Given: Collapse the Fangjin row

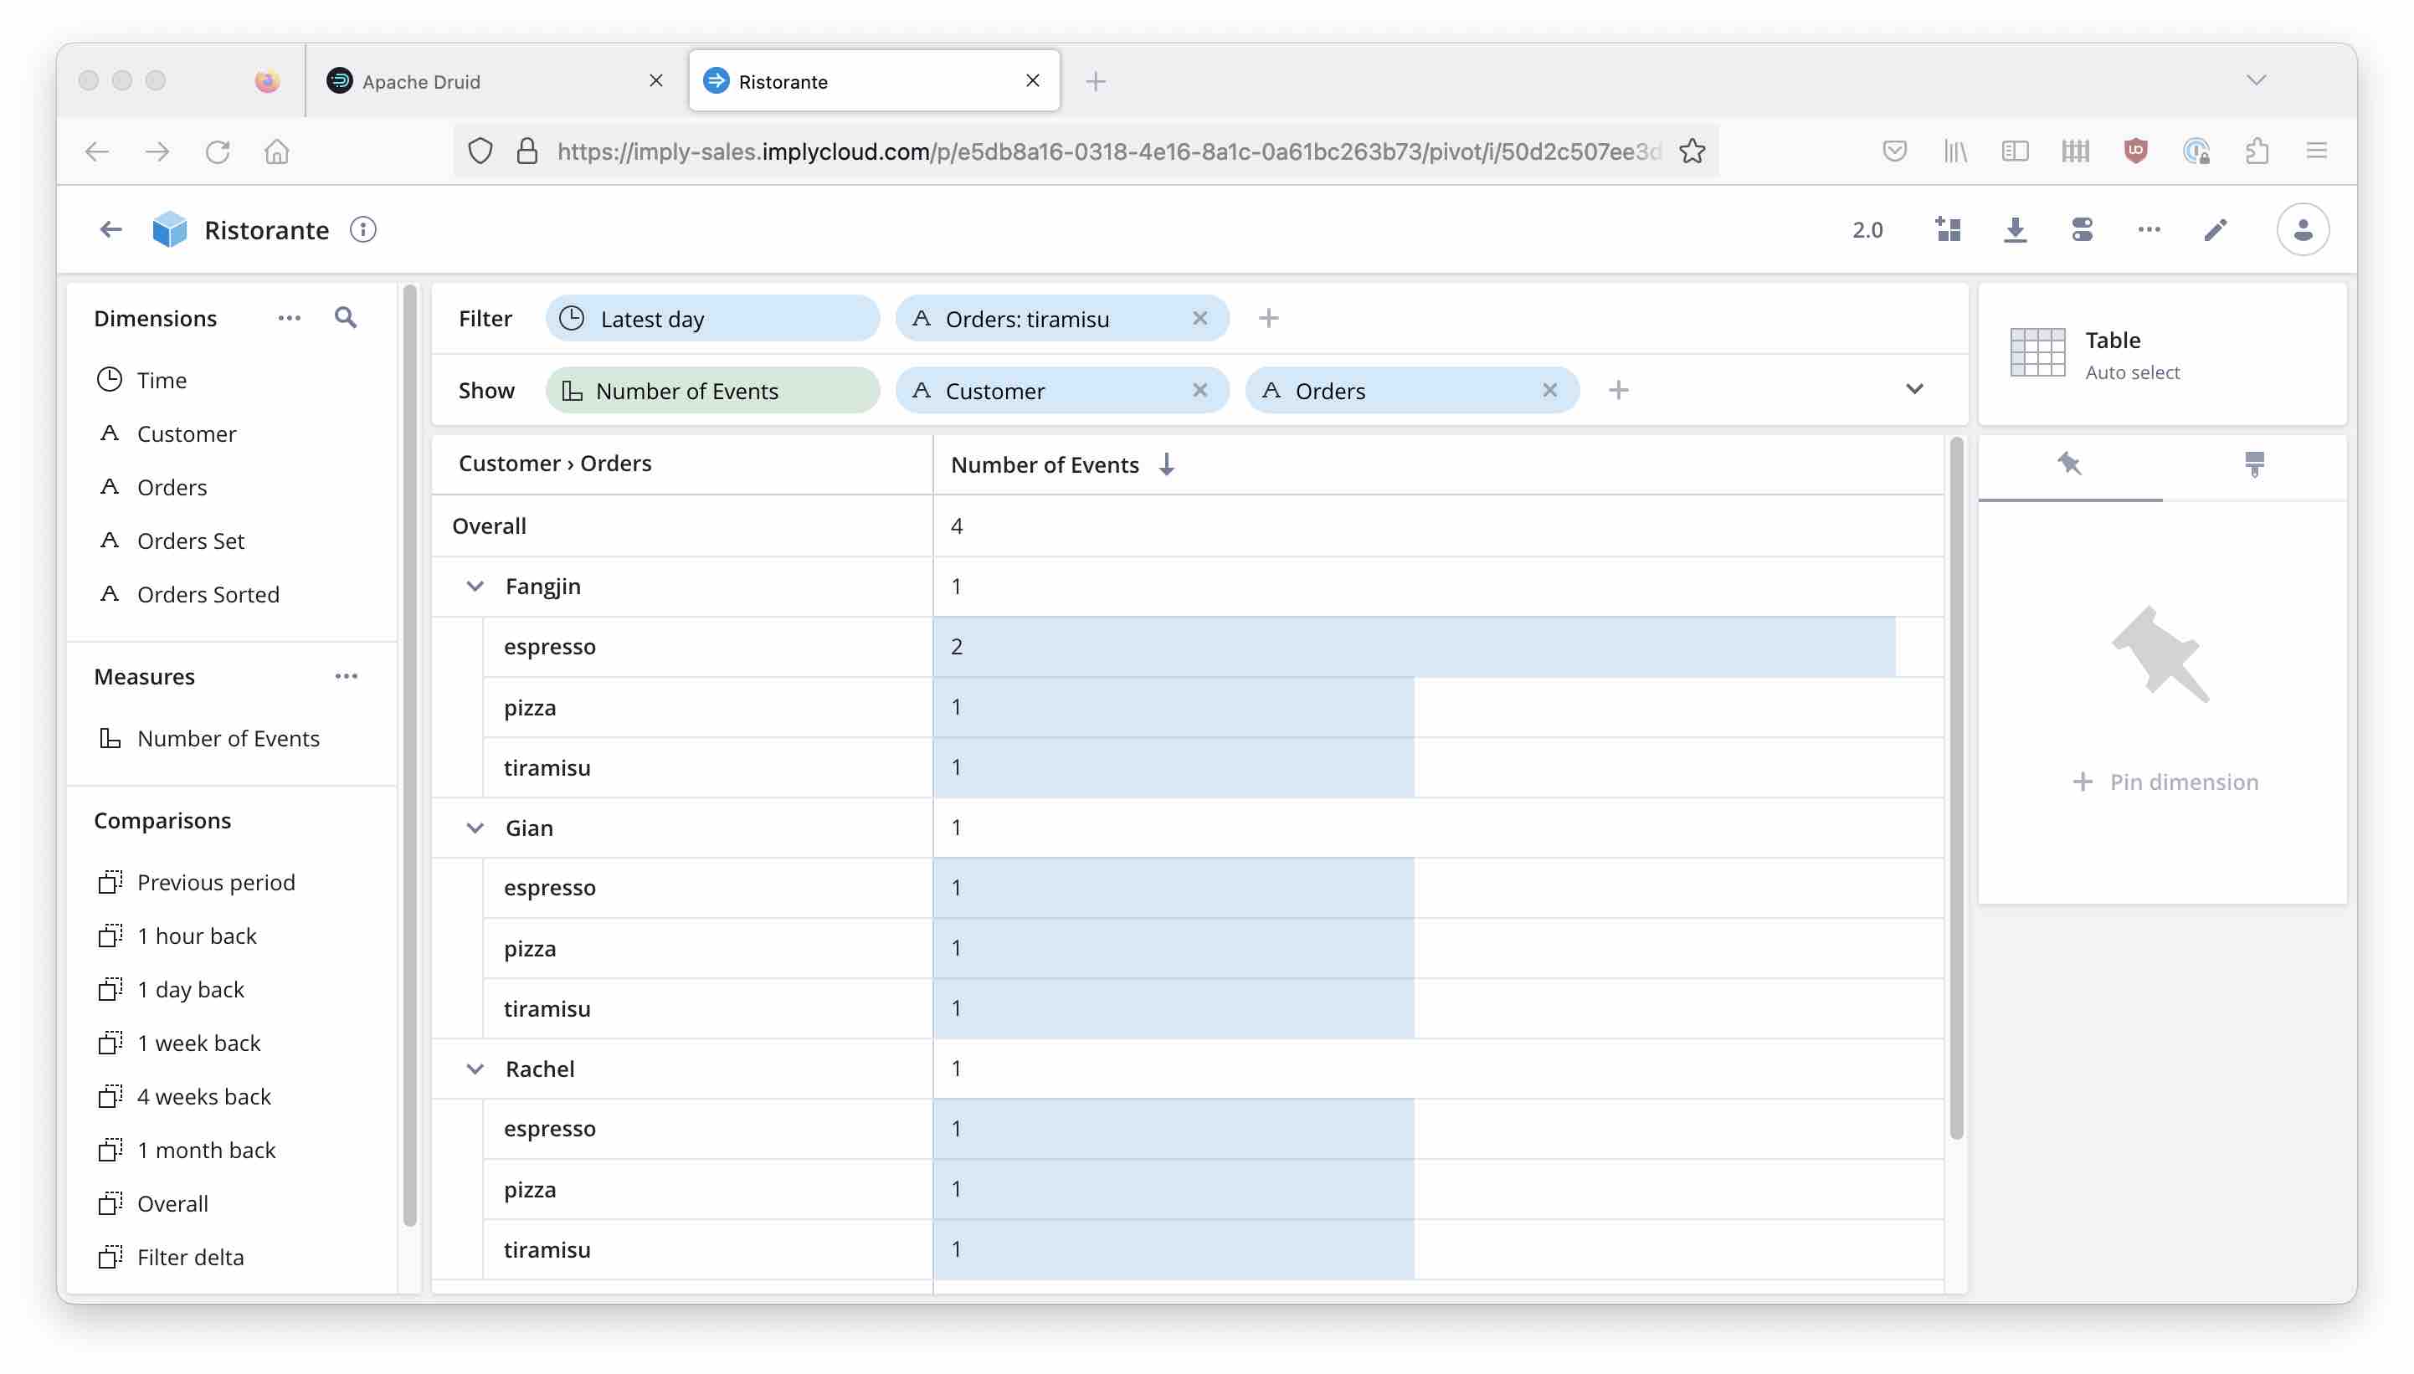Looking at the screenshot, I should 475,586.
